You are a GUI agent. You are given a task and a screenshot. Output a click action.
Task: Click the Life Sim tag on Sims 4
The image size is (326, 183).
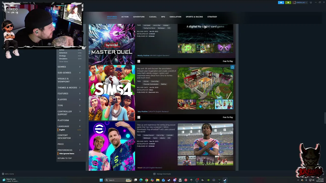coord(146,81)
